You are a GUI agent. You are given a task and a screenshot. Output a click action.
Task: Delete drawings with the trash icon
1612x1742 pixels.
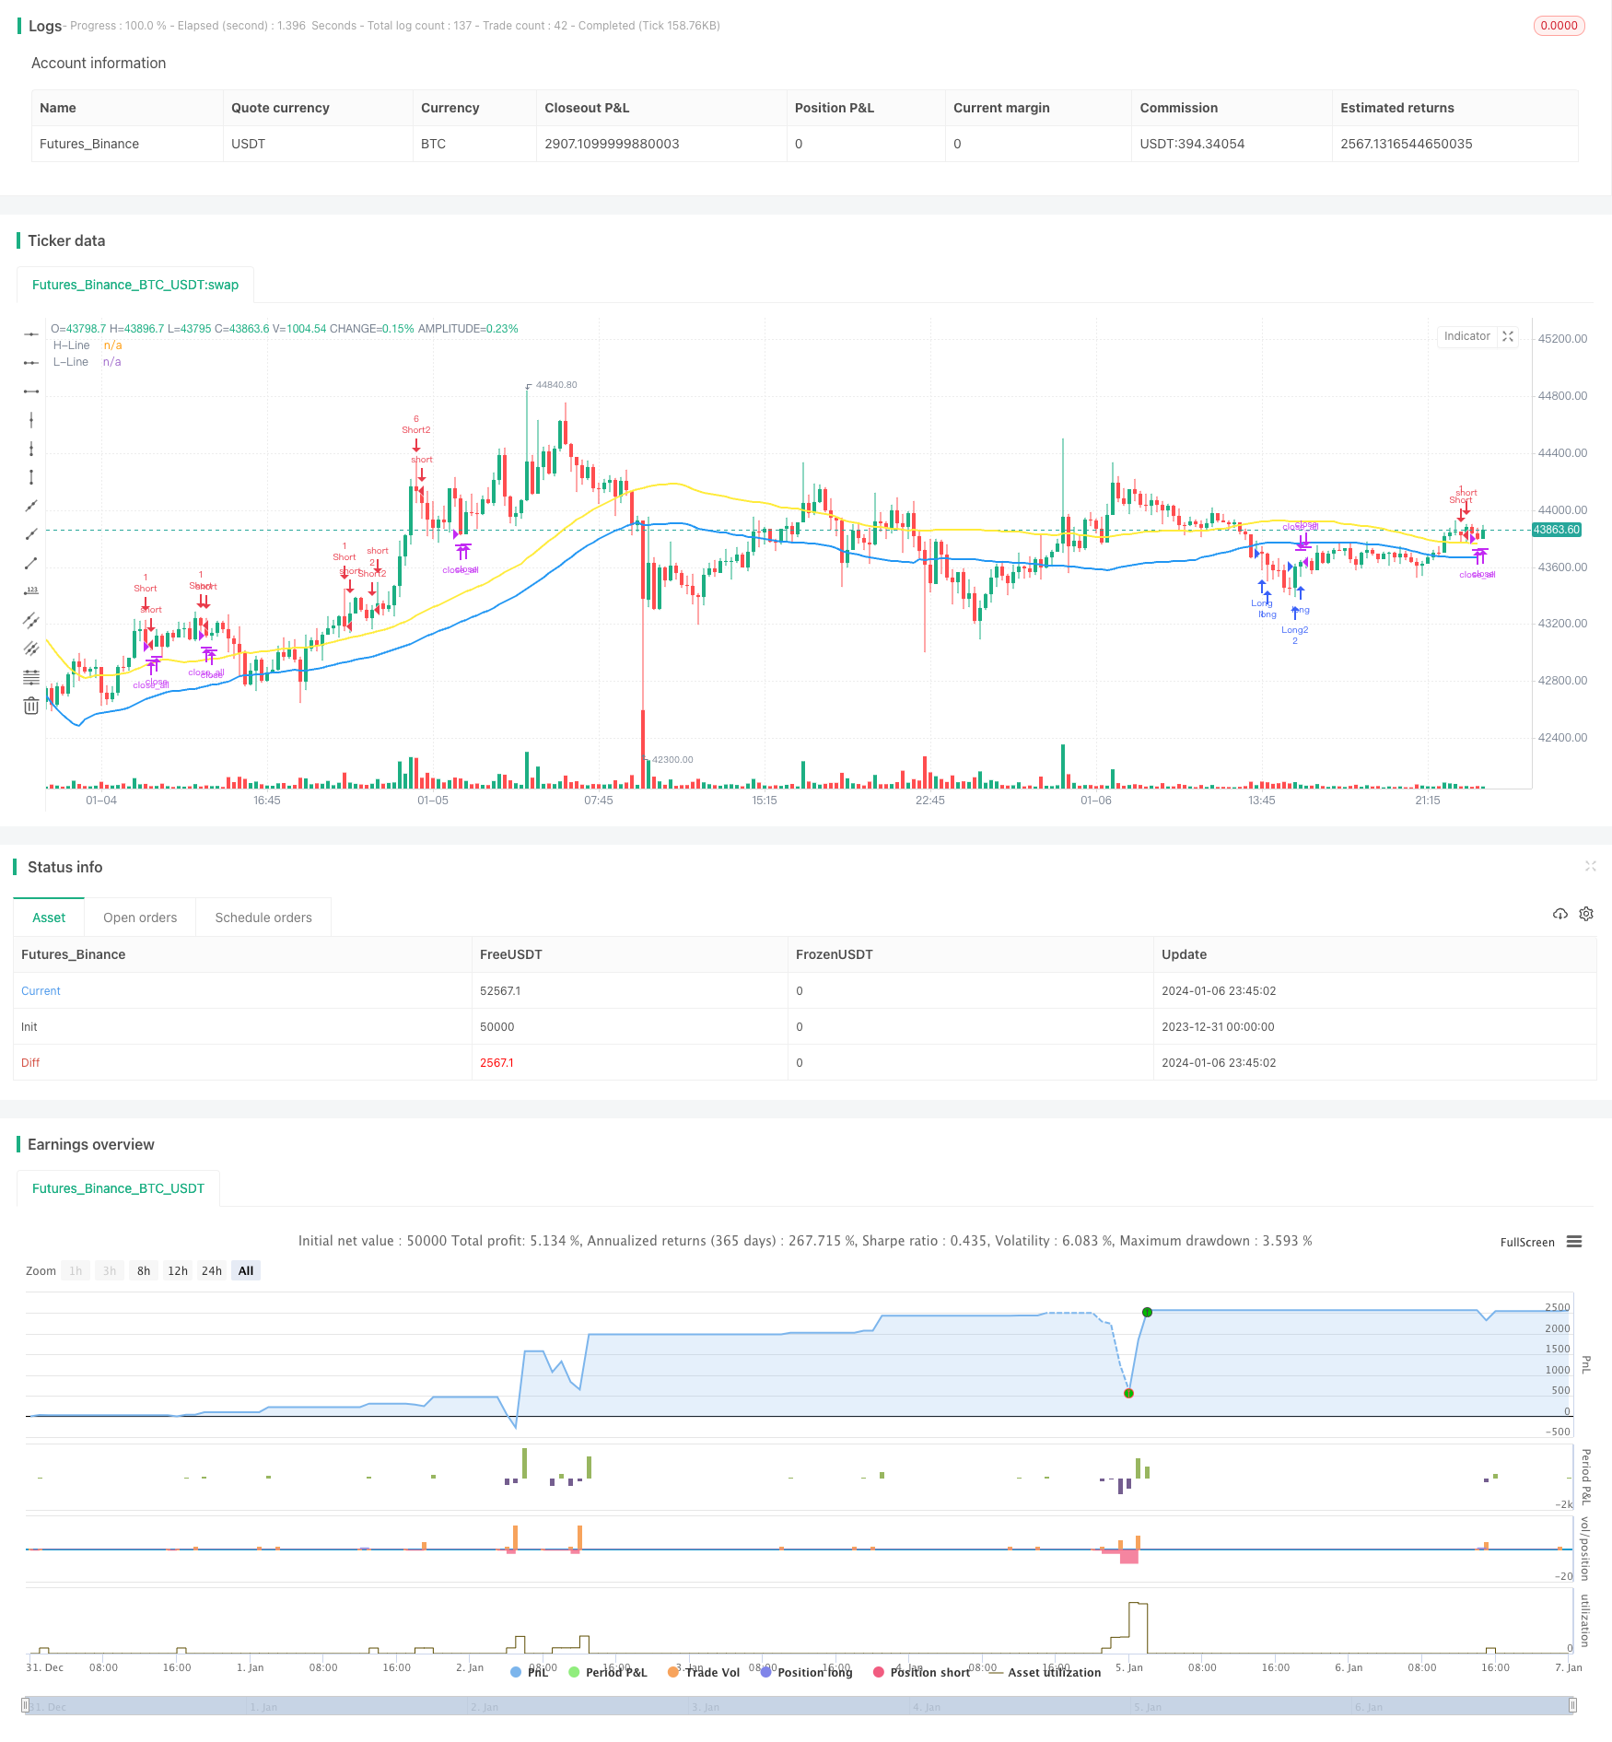click(31, 706)
